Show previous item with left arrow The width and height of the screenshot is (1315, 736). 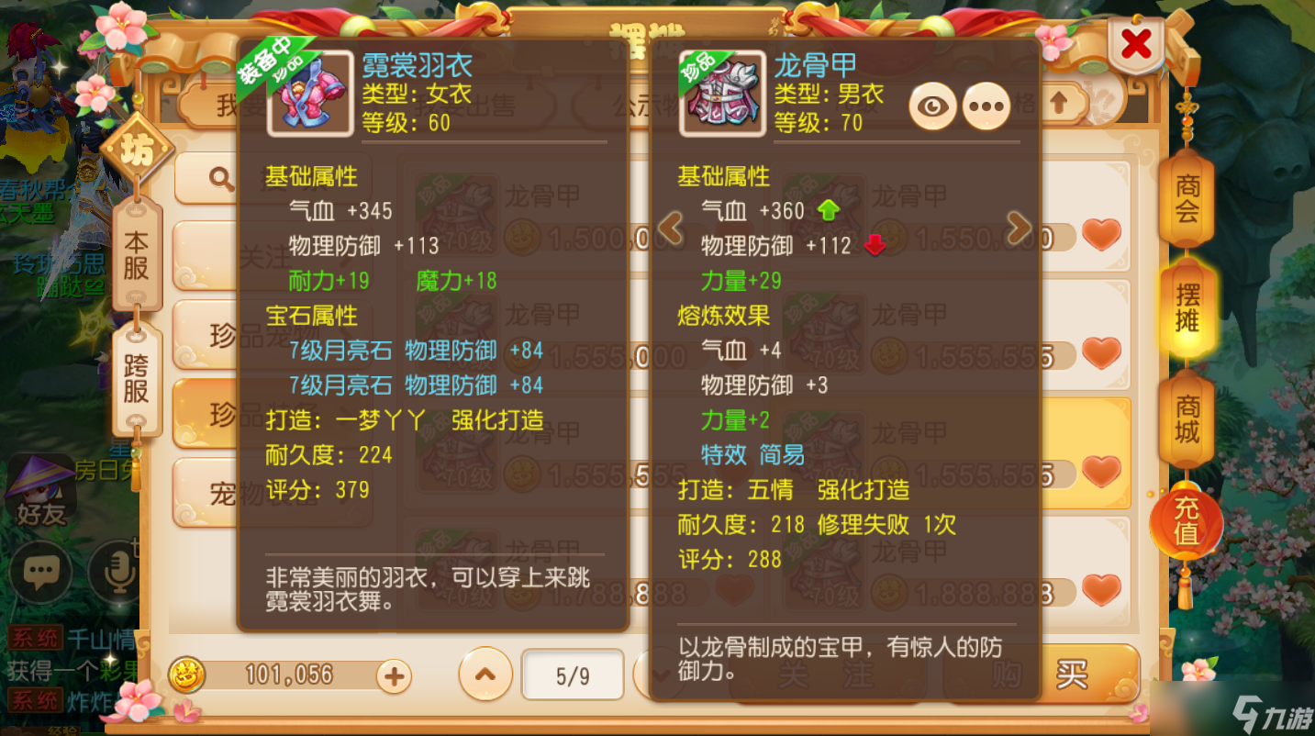[x=671, y=228]
